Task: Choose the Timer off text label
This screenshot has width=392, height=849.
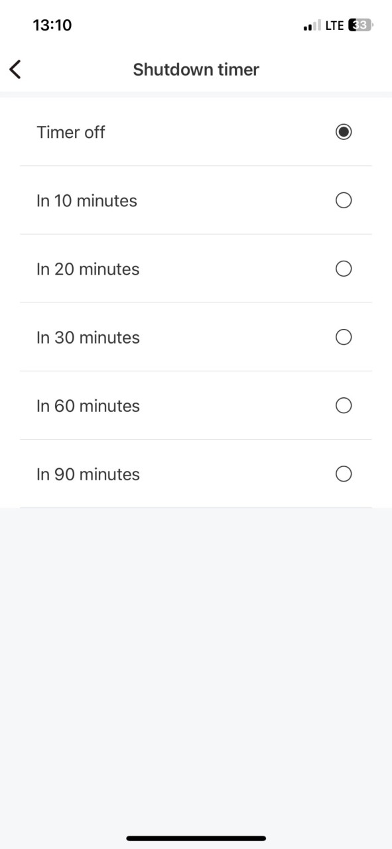Action: click(x=71, y=132)
